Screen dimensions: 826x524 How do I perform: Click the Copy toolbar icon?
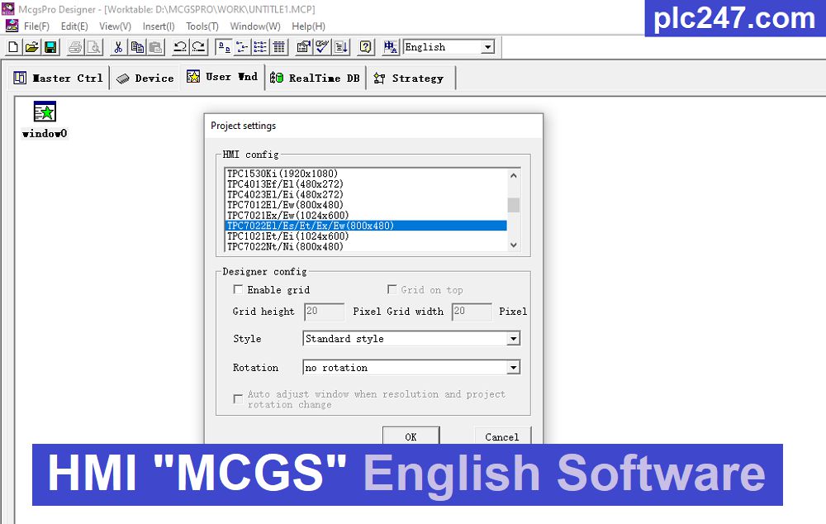(137, 47)
